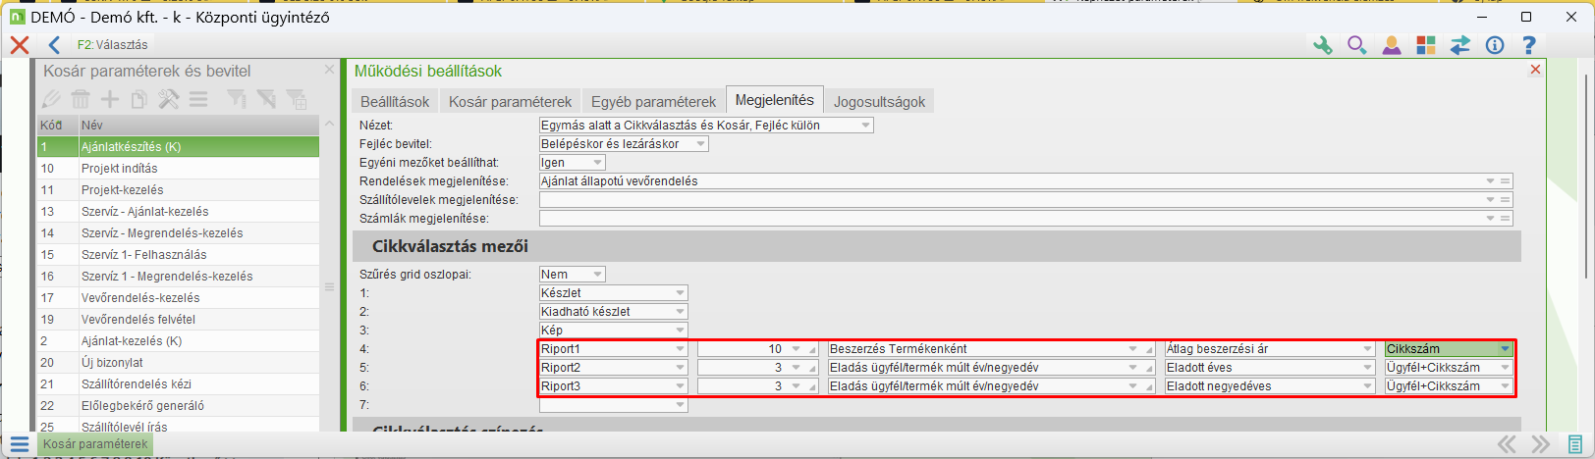Open the green wrench settings icon

(1322, 45)
